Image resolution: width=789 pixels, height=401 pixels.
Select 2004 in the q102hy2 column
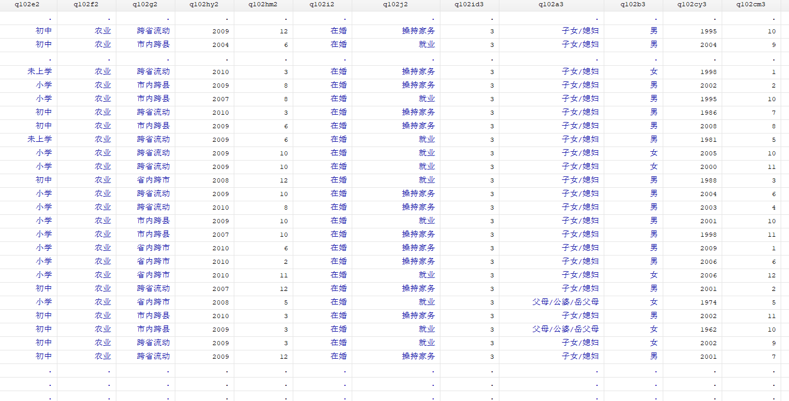(x=221, y=45)
